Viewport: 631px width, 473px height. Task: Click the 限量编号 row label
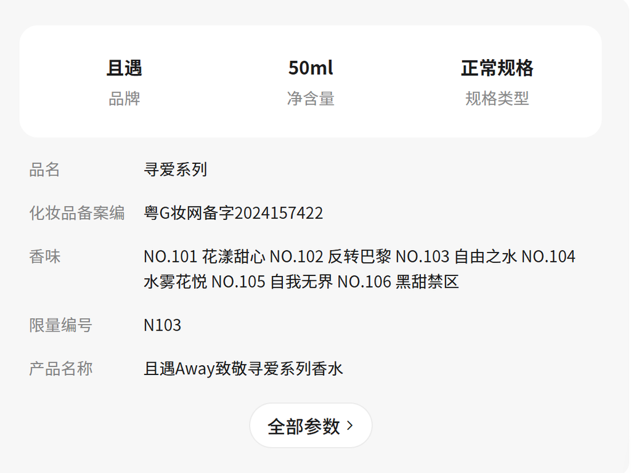61,325
